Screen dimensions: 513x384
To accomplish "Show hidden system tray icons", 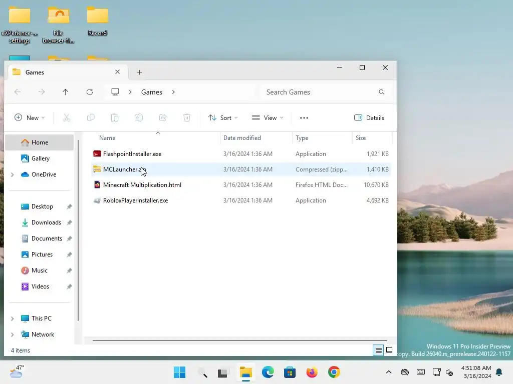I will point(389,372).
